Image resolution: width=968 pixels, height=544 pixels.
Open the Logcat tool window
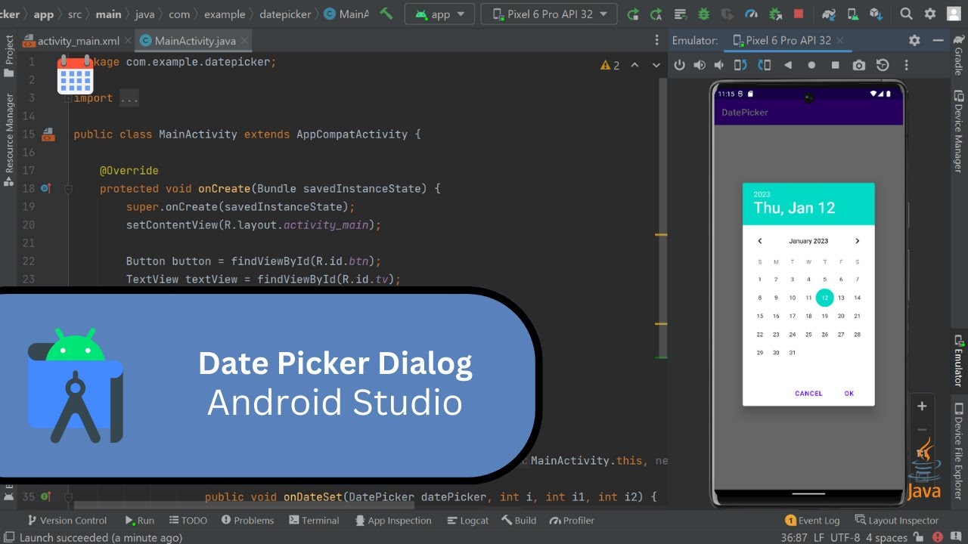click(468, 521)
